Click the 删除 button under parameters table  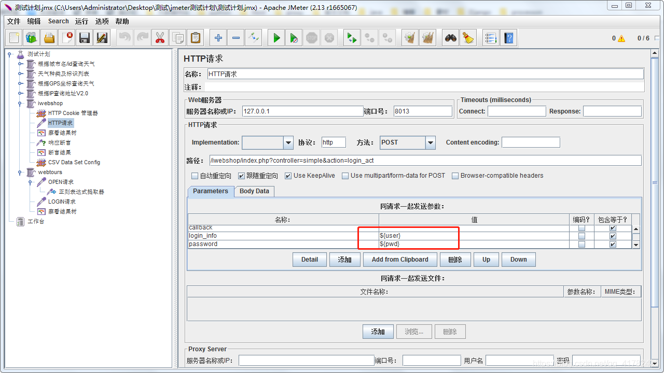coord(455,260)
